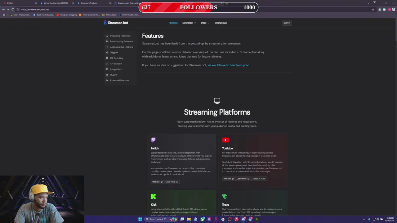Expand the Docs dropdown menu
The width and height of the screenshot is (397, 223).
(x=205, y=23)
